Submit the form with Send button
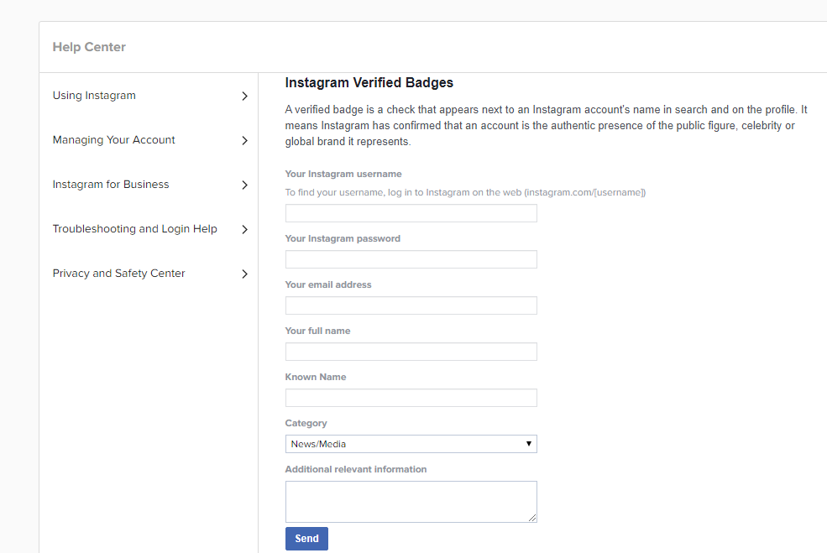The height and width of the screenshot is (553, 827). [306, 538]
